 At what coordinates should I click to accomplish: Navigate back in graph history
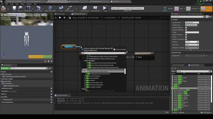click(x=60, y=18)
